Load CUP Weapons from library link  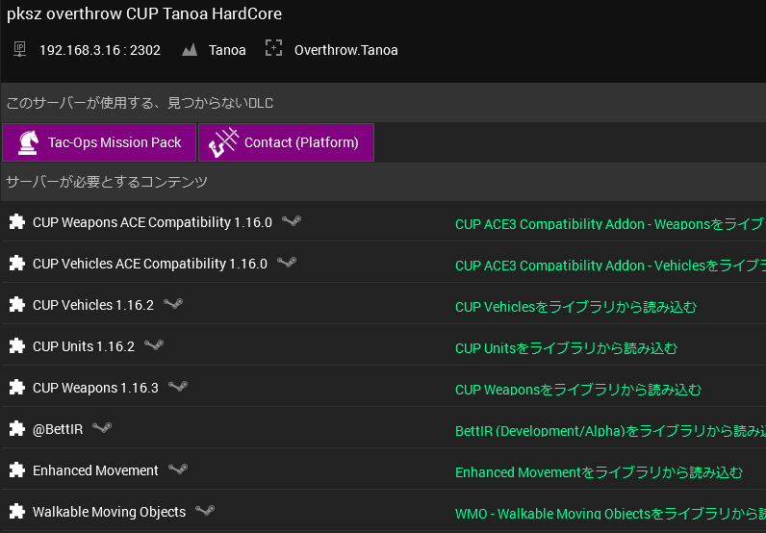578,390
